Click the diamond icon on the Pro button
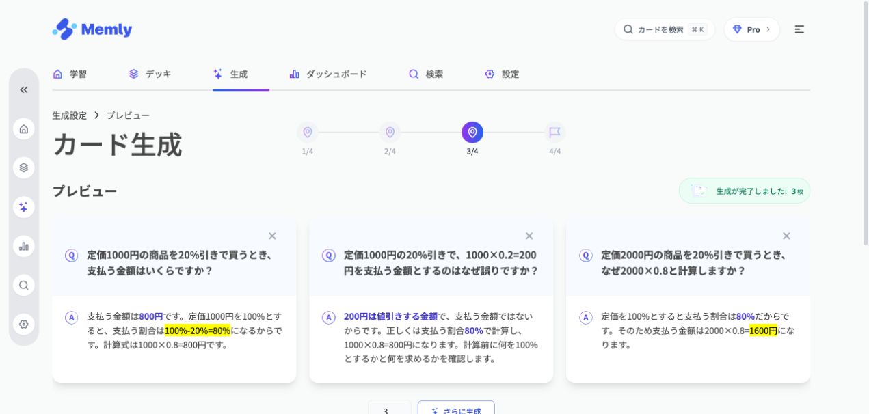 737,29
